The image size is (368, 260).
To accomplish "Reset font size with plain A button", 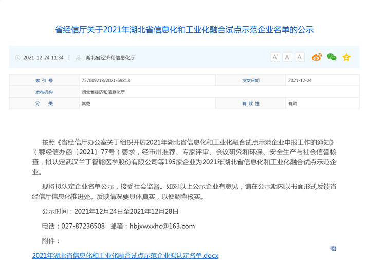I will point(300,57).
